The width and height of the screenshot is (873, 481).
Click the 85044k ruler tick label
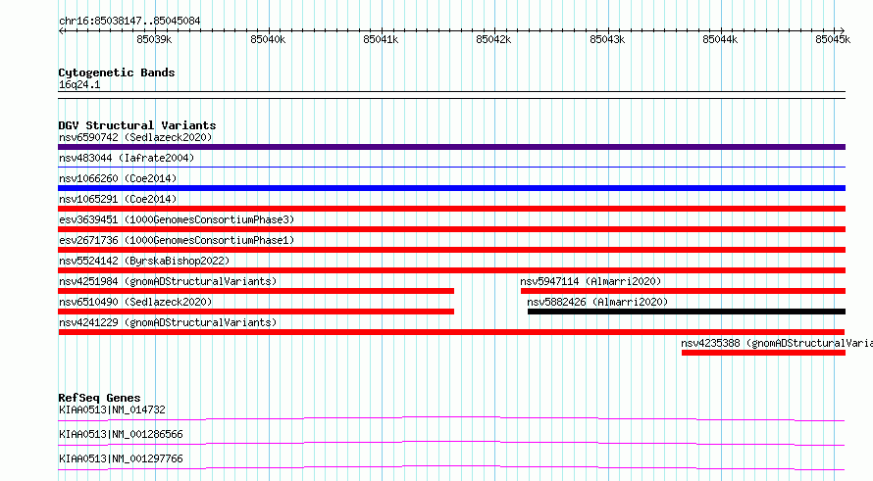720,39
